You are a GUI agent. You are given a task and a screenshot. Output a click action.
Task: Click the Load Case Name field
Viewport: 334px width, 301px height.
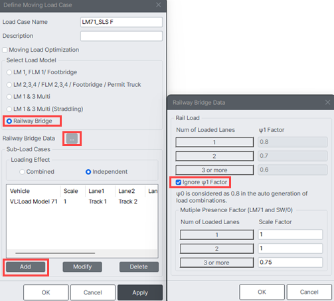(x=122, y=22)
